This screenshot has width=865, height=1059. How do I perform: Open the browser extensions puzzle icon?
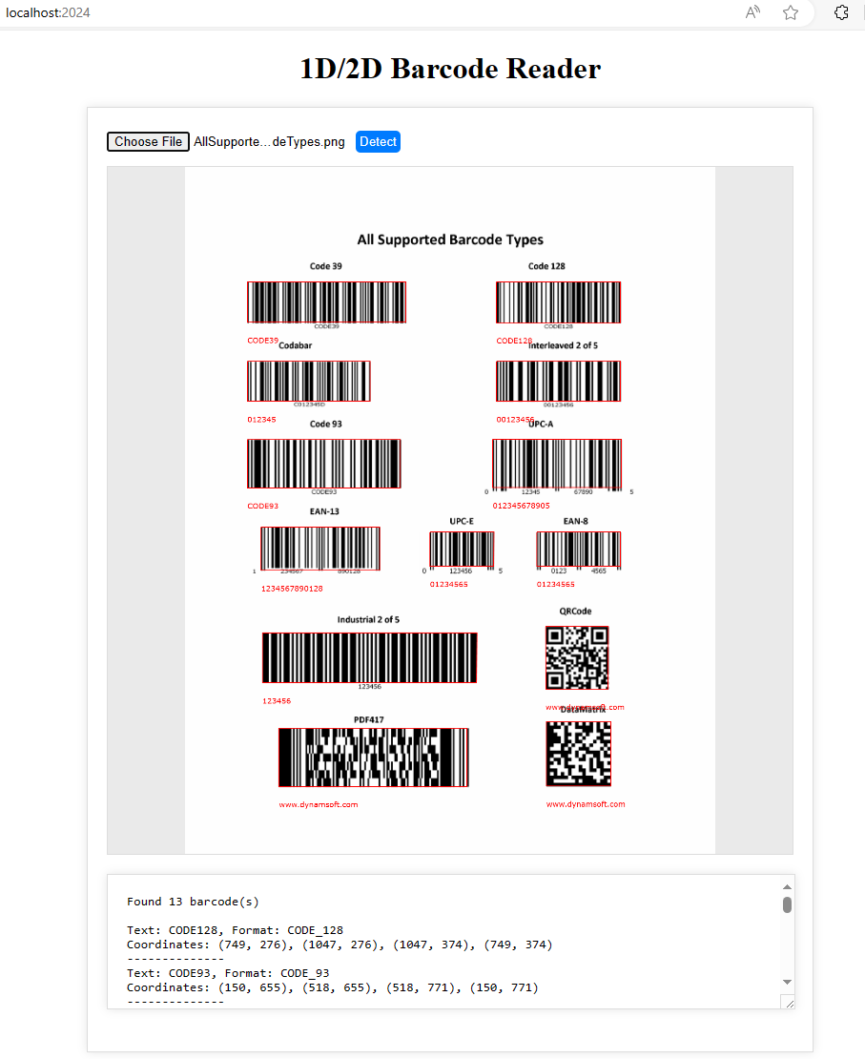841,12
